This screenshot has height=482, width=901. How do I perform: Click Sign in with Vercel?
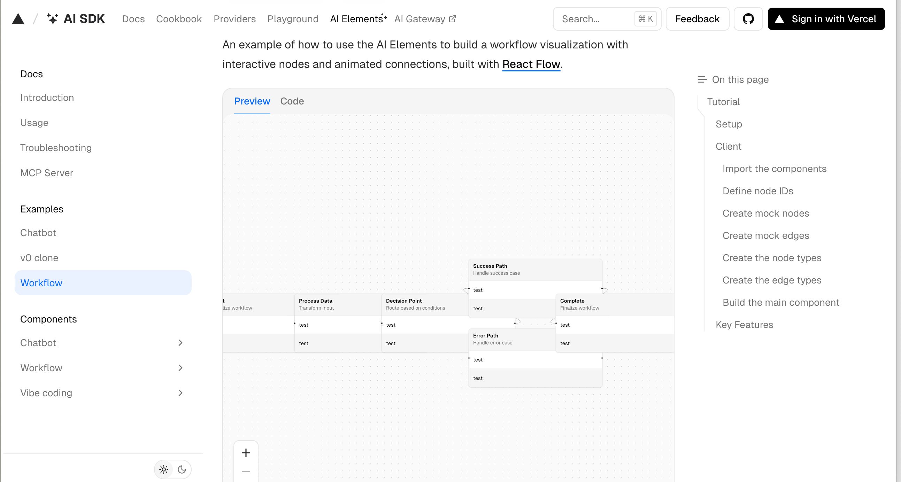coord(826,19)
